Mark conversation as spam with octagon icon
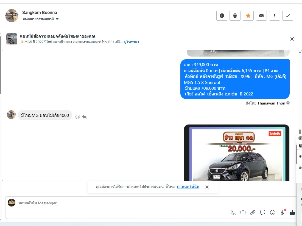The height and width of the screenshot is (226, 302). tap(222, 16)
